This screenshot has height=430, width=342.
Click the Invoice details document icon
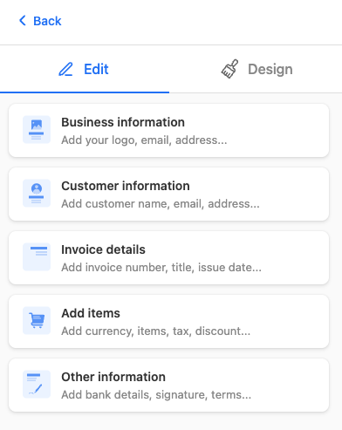click(x=37, y=257)
